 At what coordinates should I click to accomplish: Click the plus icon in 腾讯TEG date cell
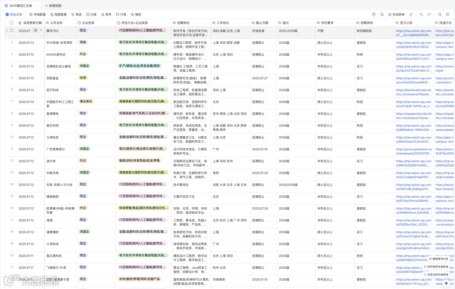point(41,30)
